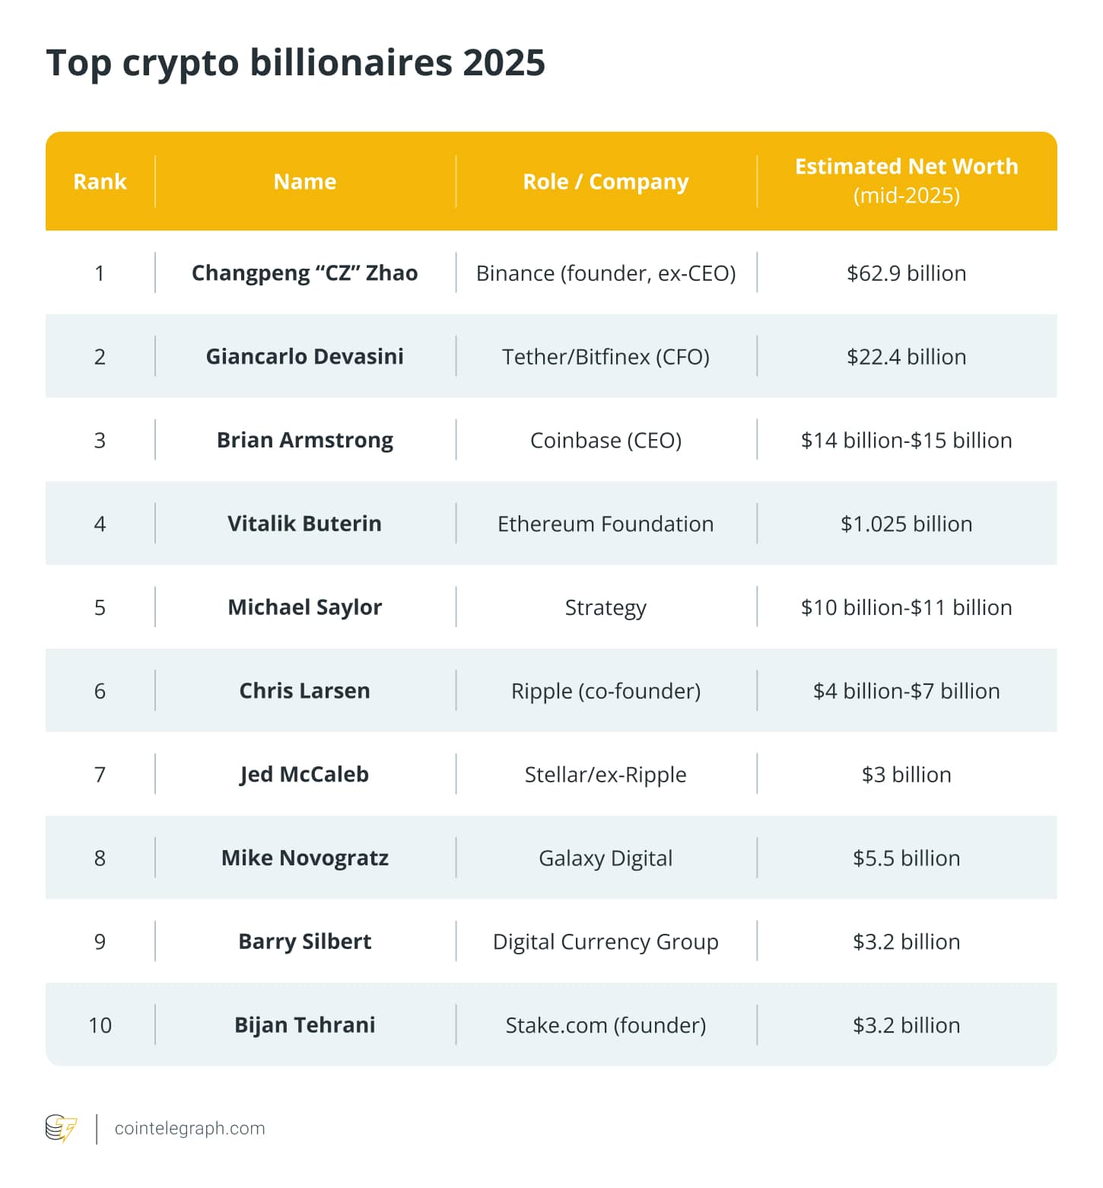Screen dimensions: 1103x1188
Task: Click the Top crypto billionaires 2025 title
Action: click(295, 62)
